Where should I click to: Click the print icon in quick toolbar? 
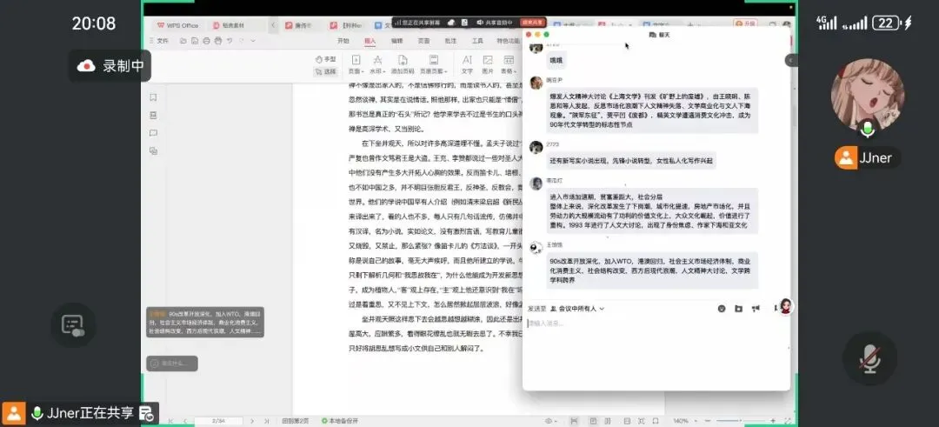pos(207,41)
